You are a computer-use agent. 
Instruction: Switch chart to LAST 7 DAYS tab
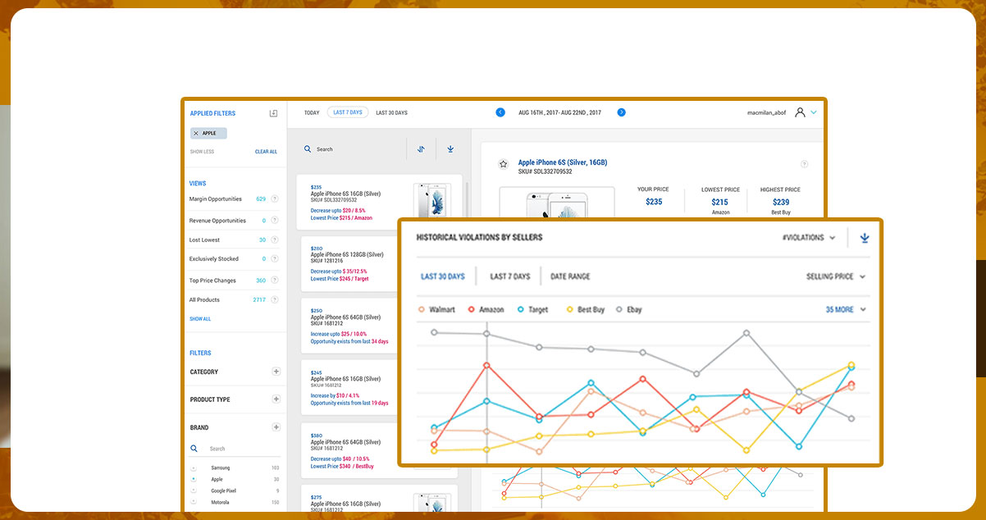[510, 276]
